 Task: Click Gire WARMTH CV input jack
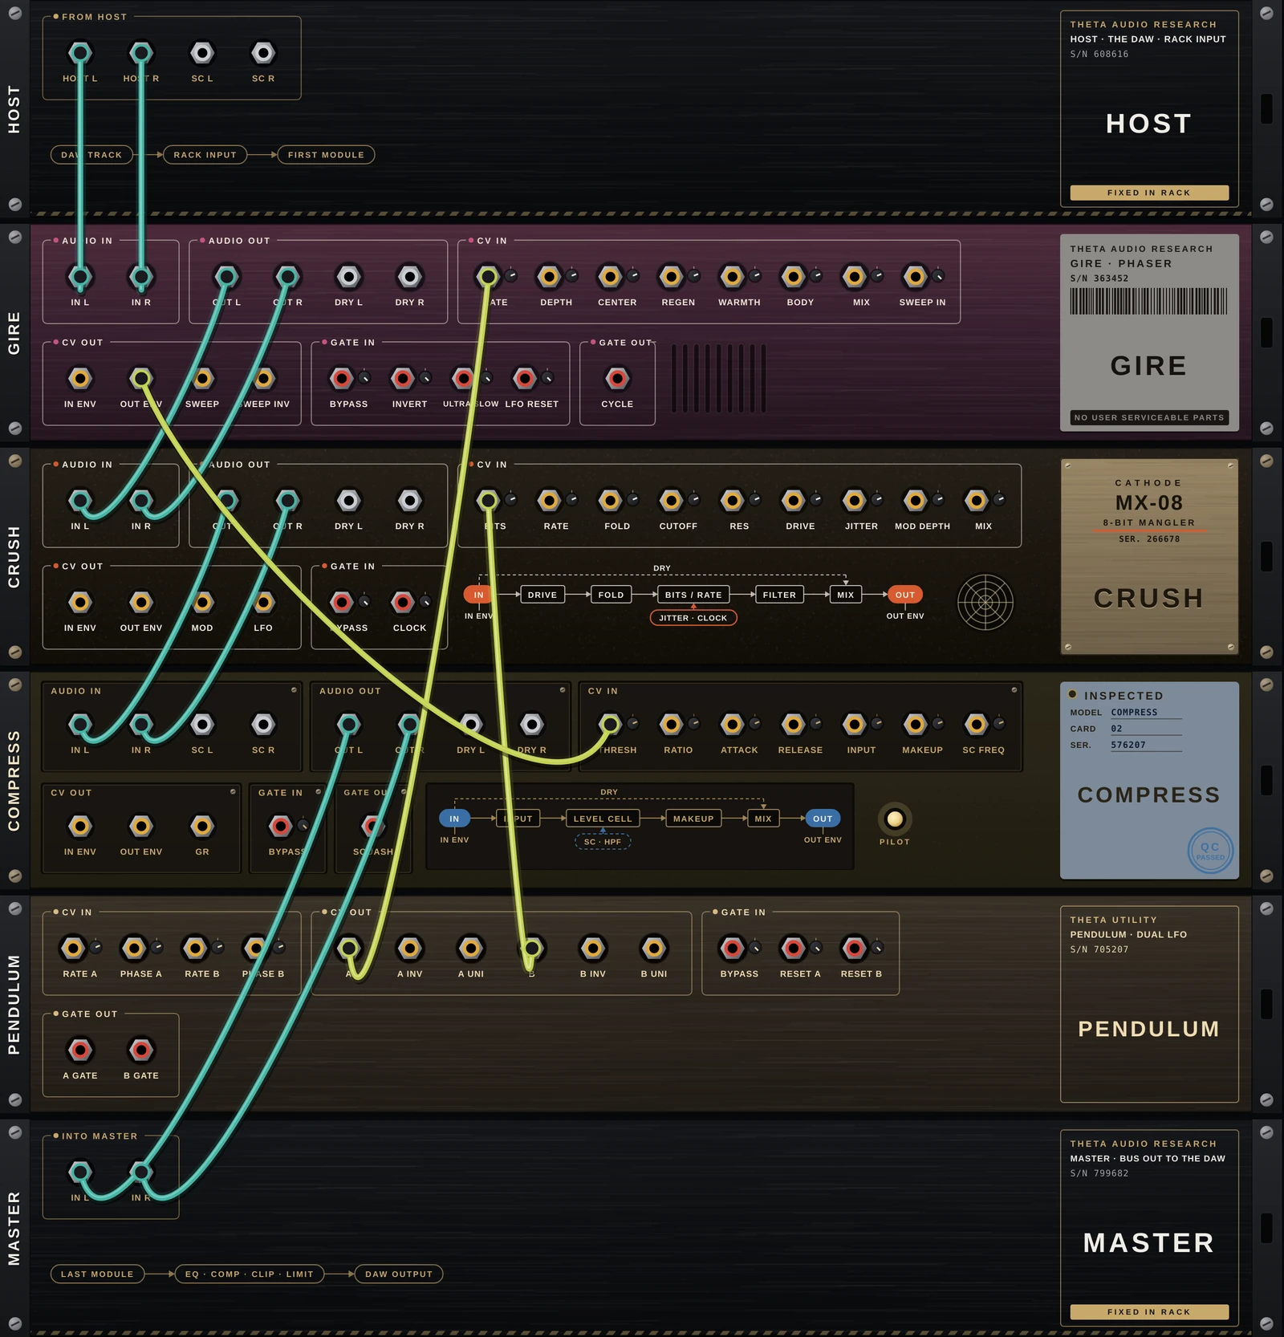click(732, 277)
